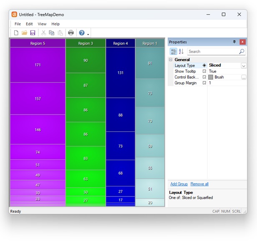Screen dimensions: 257x242
Task: Select the Show Tooltip True value
Action: point(213,71)
